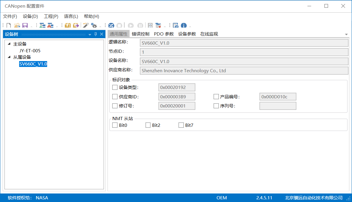Click 北京骥远自动化技术有限公司 in status bar

click(314, 198)
